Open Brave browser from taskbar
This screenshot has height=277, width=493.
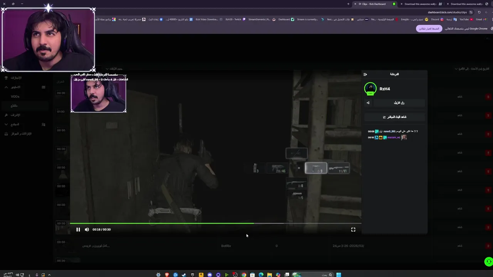pyautogui.click(x=167, y=274)
